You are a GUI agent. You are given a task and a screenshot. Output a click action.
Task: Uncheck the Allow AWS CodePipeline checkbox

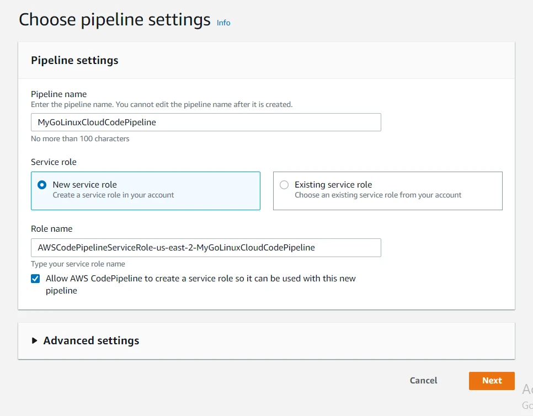[x=35, y=279]
